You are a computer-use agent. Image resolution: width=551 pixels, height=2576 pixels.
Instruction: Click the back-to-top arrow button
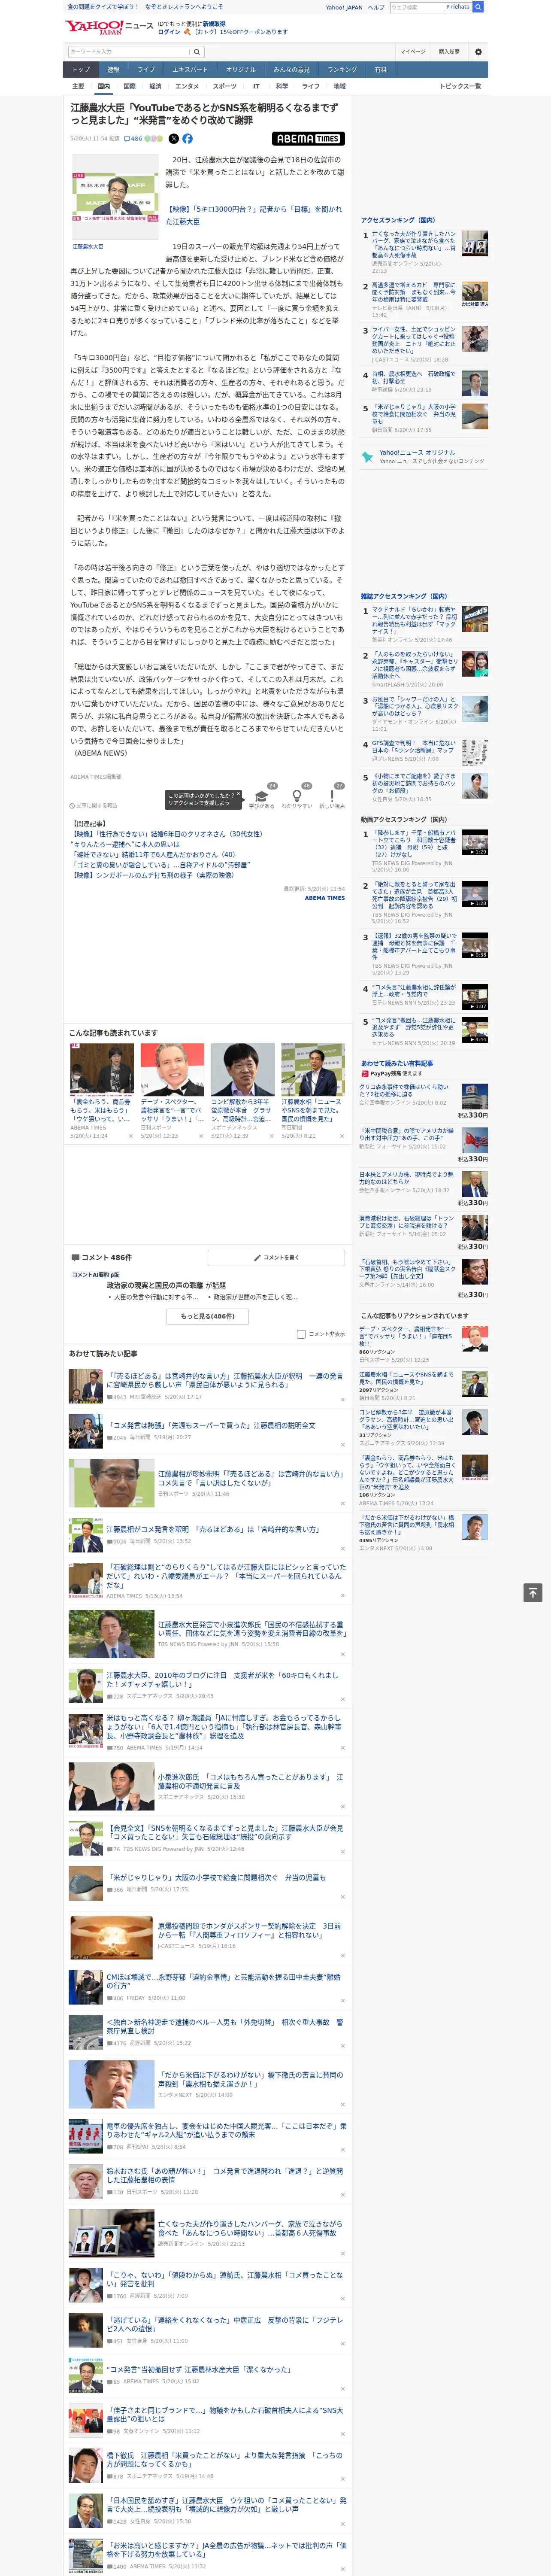tap(533, 1593)
